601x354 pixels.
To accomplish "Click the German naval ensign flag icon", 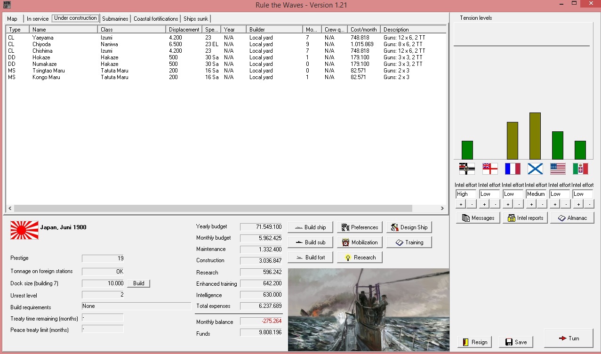I will [467, 169].
